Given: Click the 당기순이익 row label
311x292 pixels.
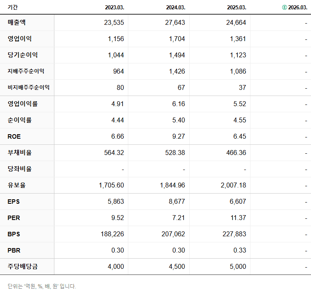Looking at the screenshot, I should tap(23, 55).
